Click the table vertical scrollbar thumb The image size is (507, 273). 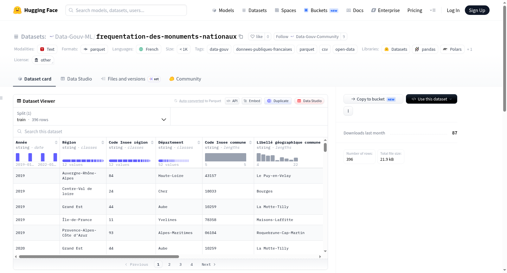coord(325,147)
